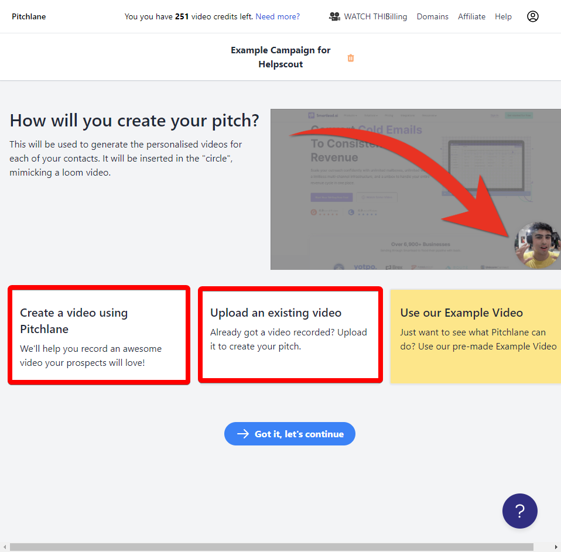Follow the 'Need more?' credits link
561x552 pixels.
[x=278, y=16]
